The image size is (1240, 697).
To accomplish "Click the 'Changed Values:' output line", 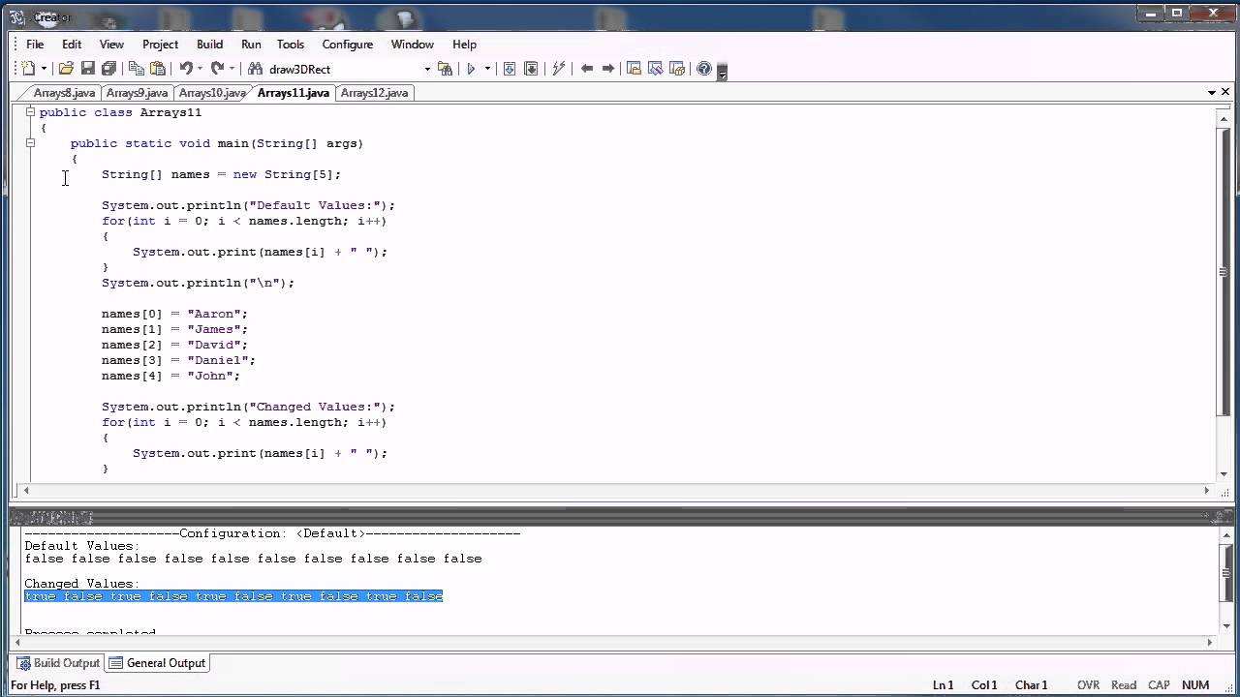I will point(81,584).
